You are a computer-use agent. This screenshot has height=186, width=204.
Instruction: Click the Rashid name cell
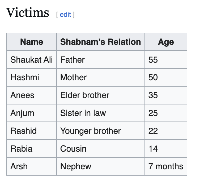(32, 131)
